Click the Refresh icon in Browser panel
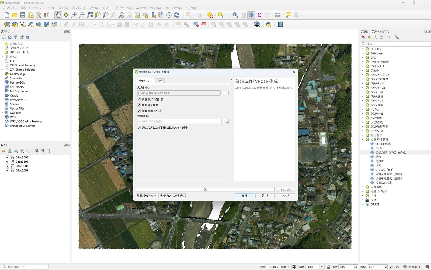 (x=10, y=37)
